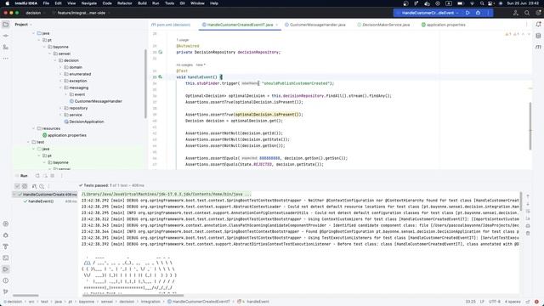Screen dimensions: 544x306
Task: Expand the enumerated package
Action: pyautogui.click(x=60, y=74)
